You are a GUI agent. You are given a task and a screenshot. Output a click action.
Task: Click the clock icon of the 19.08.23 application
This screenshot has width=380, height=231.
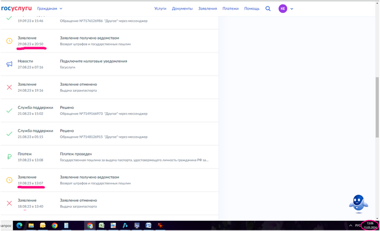[x=9, y=180]
